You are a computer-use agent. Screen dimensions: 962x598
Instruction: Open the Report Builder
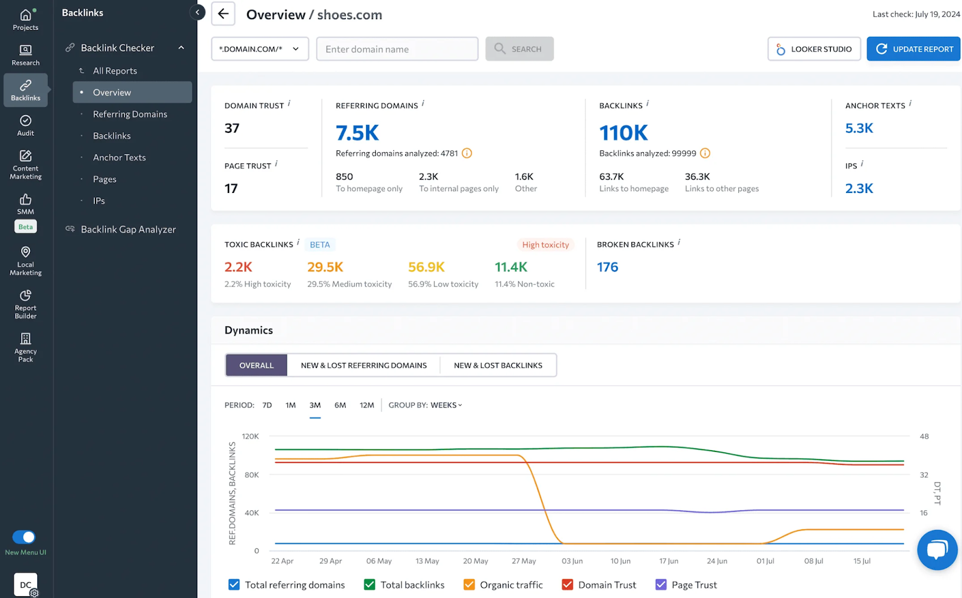coord(25,303)
